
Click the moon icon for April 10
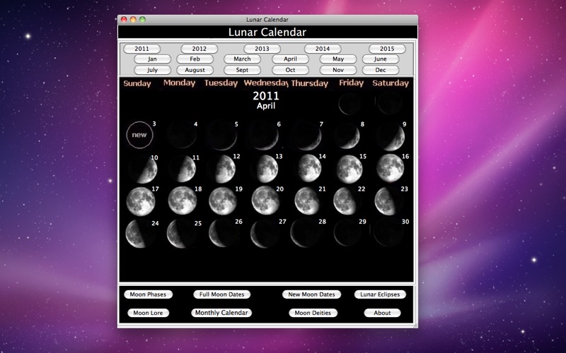pos(143,169)
